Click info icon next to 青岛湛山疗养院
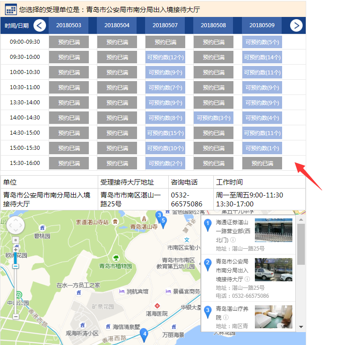The image size is (337, 345). (x=226, y=317)
